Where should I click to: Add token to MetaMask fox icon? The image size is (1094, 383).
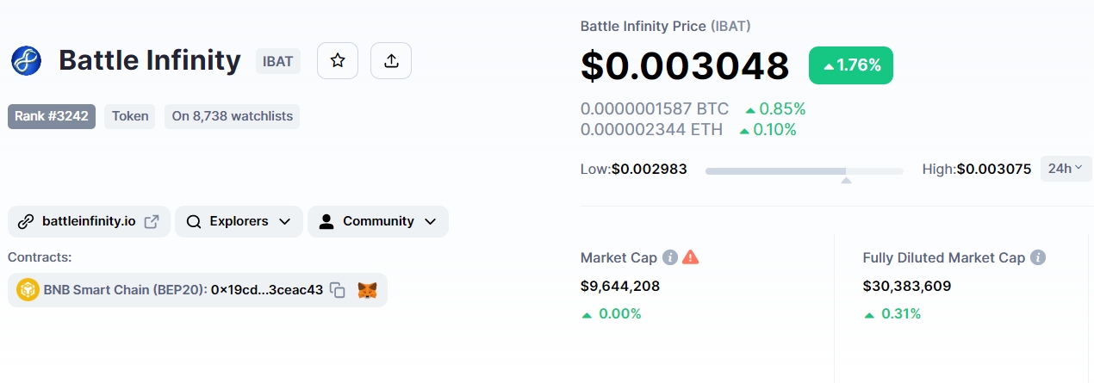point(367,290)
